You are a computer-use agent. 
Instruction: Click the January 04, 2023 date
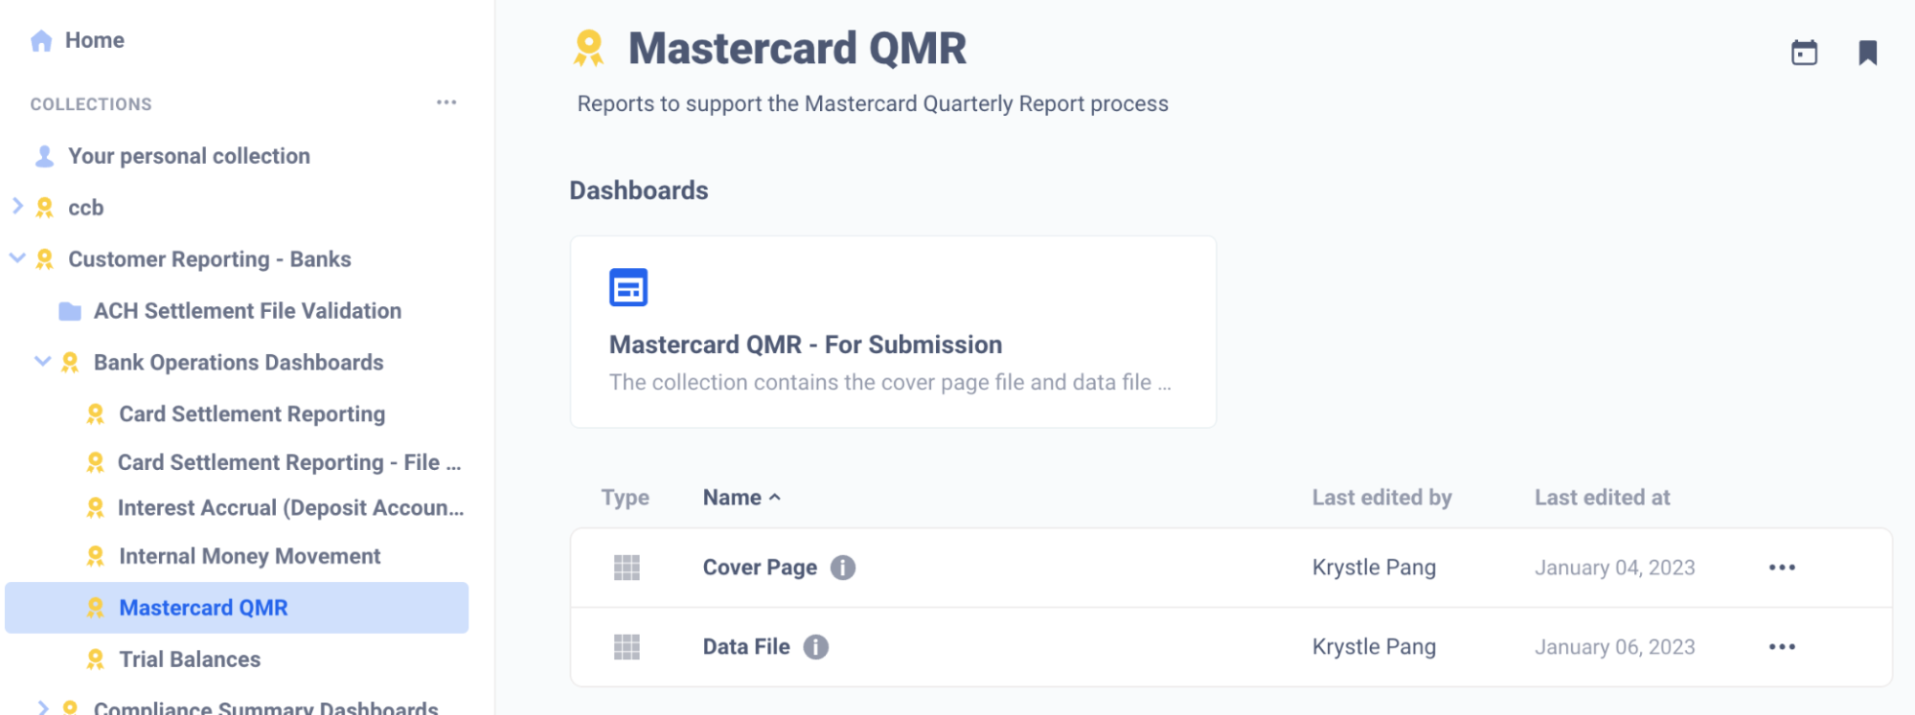[x=1615, y=568]
